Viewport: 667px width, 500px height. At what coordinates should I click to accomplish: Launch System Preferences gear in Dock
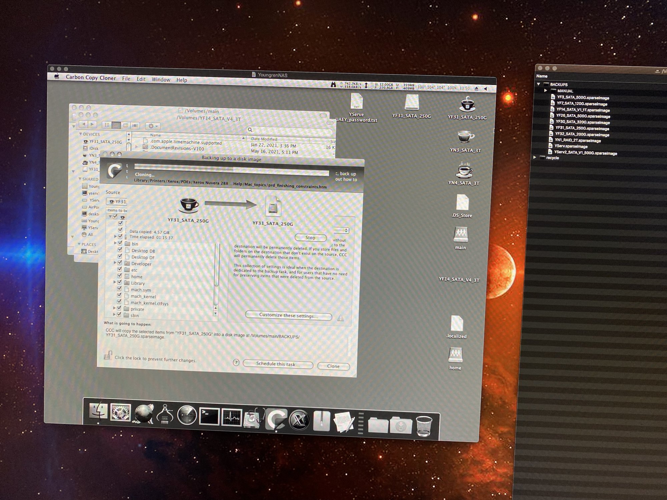click(120, 413)
